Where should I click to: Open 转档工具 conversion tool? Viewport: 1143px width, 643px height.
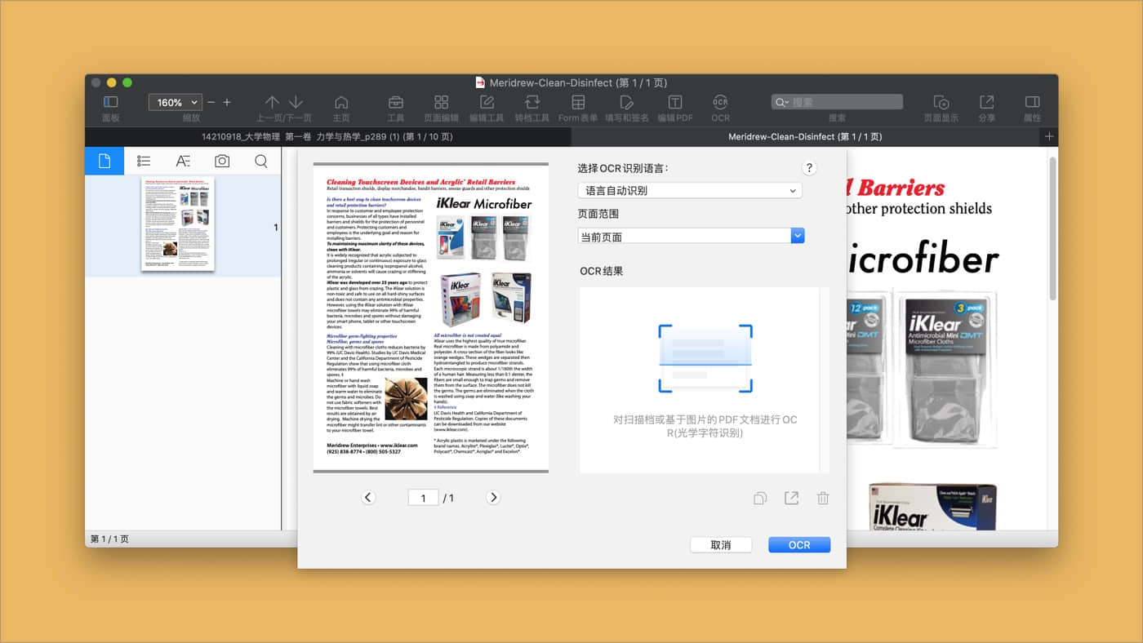point(532,102)
